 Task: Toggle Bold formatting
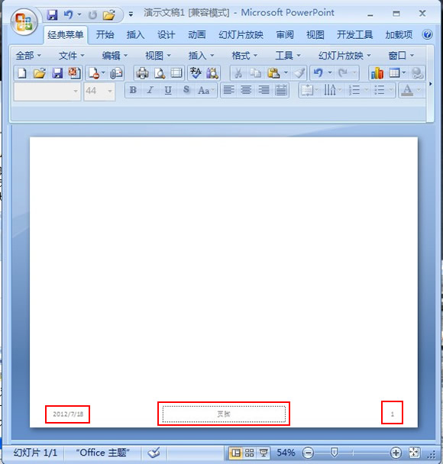coord(133,90)
